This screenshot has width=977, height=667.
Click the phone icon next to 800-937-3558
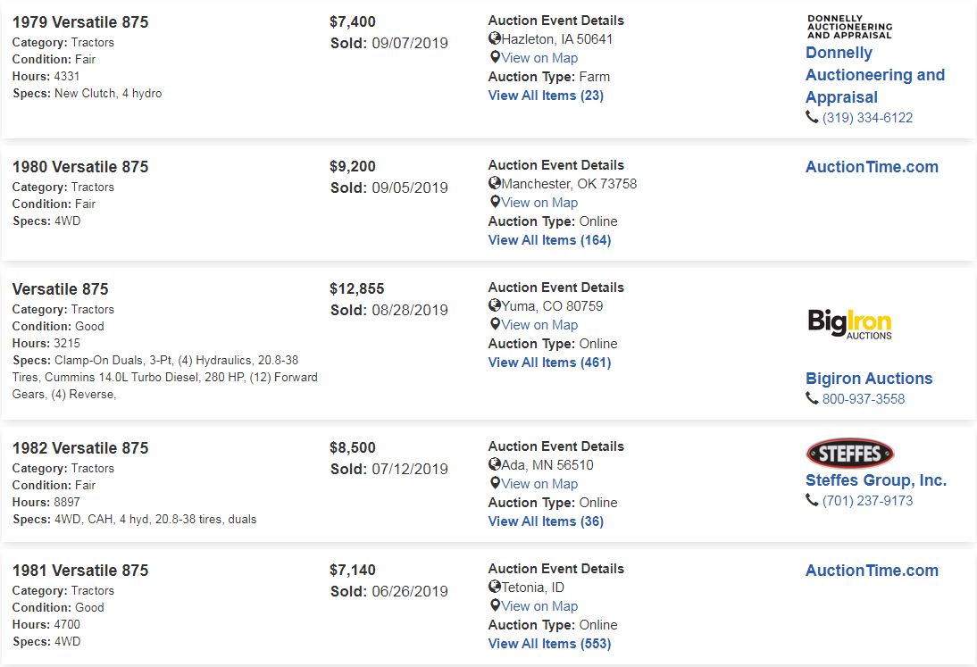click(x=812, y=398)
